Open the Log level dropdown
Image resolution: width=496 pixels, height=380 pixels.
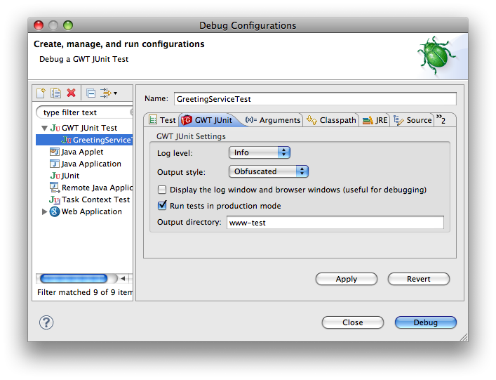pos(259,152)
